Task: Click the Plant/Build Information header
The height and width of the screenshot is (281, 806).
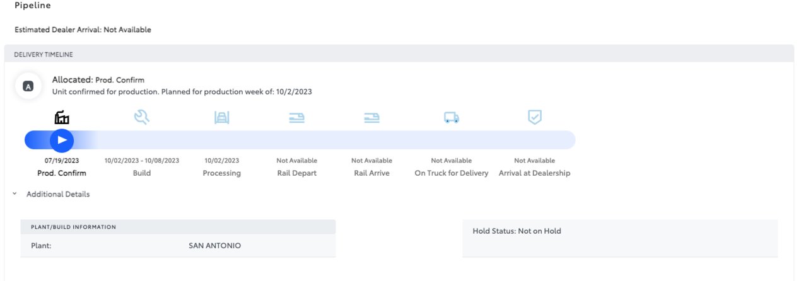Action: click(x=73, y=227)
